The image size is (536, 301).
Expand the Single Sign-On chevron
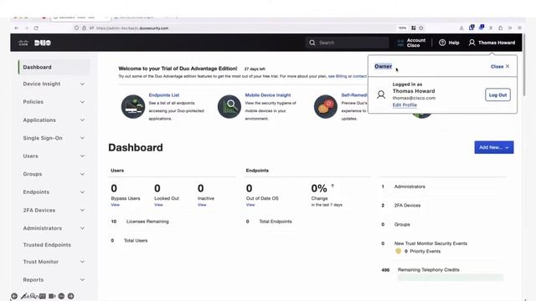[x=82, y=138]
